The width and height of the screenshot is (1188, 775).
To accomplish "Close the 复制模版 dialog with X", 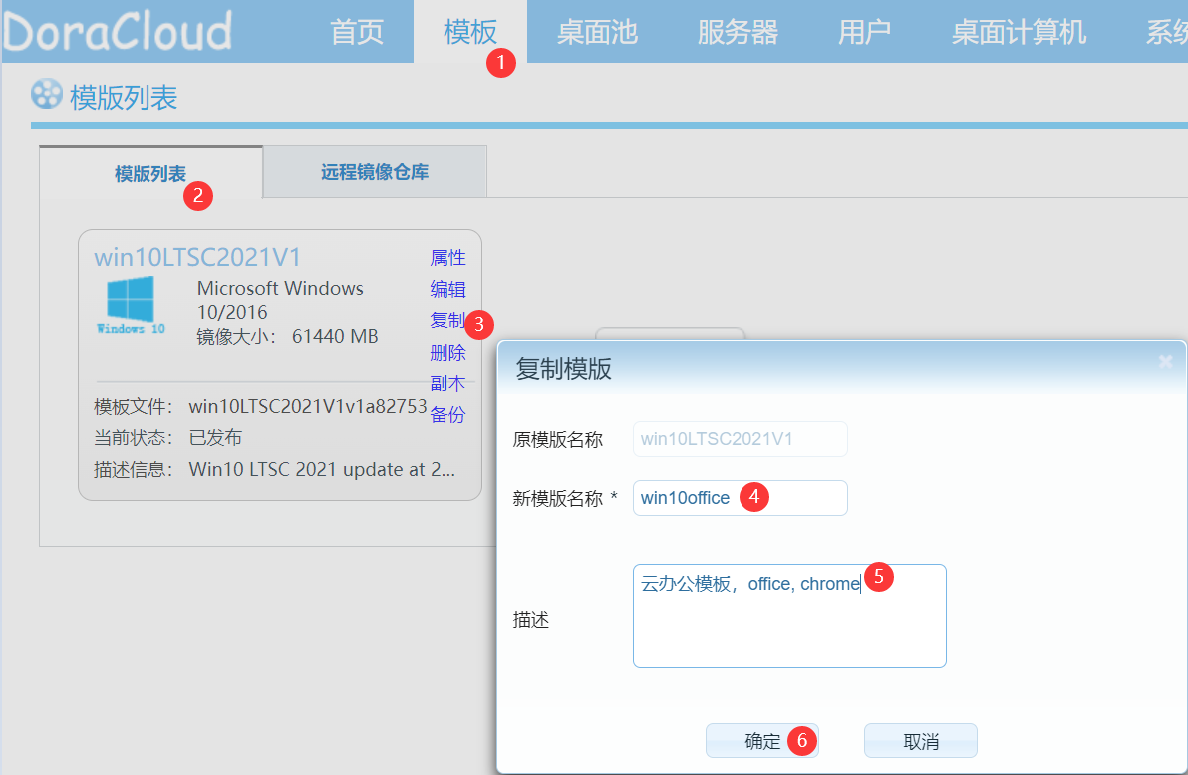I will click(1165, 362).
